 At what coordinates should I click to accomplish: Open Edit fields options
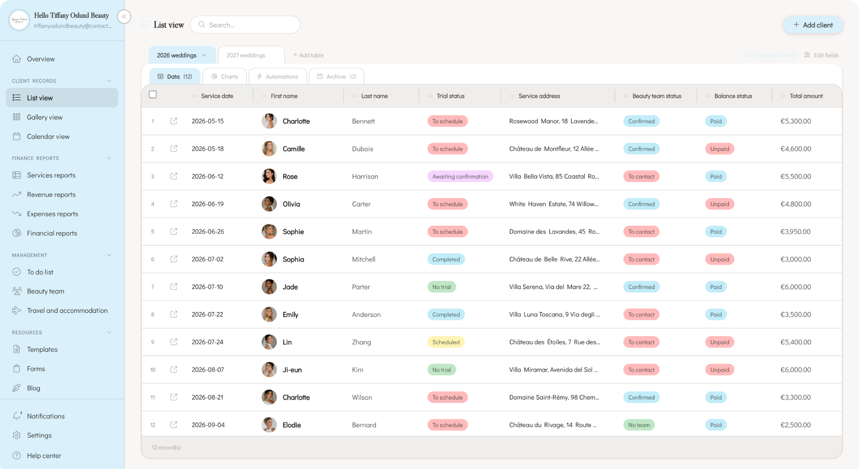tap(821, 55)
